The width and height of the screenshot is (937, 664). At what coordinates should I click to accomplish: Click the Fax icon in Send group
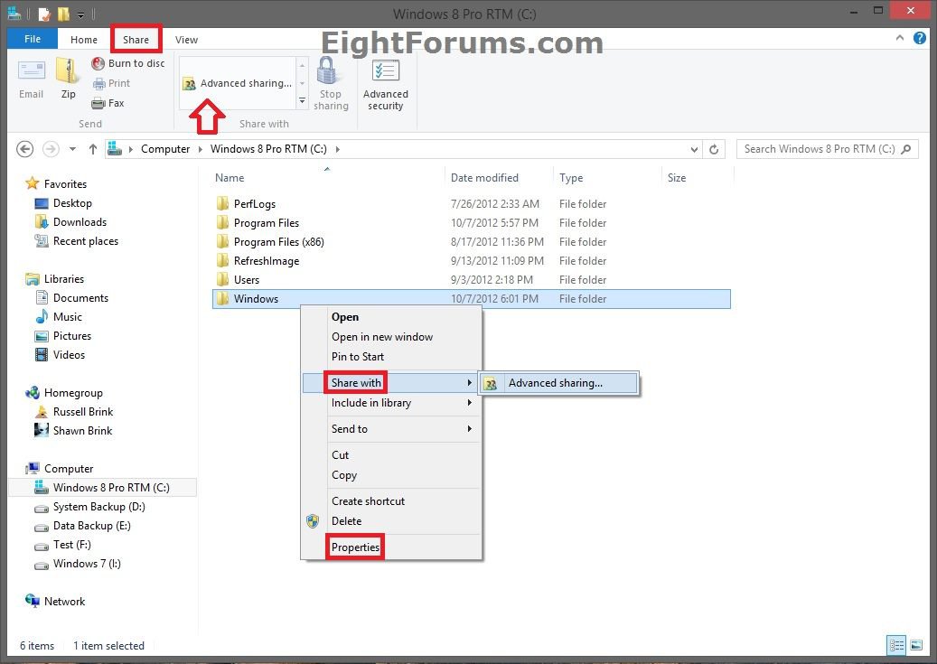[98, 103]
